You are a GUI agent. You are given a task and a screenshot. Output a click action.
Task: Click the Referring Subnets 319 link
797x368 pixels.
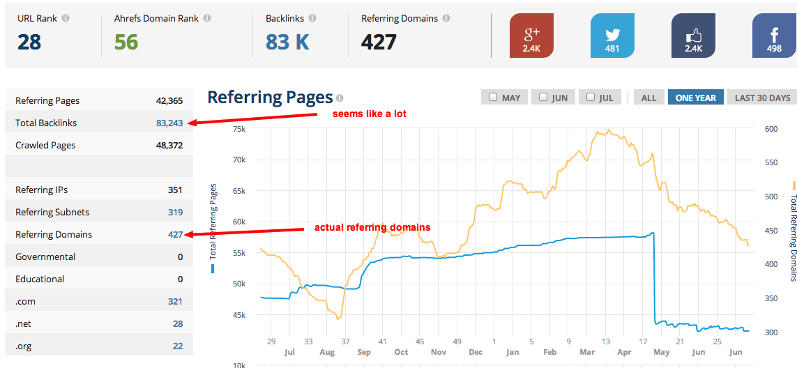(x=175, y=212)
